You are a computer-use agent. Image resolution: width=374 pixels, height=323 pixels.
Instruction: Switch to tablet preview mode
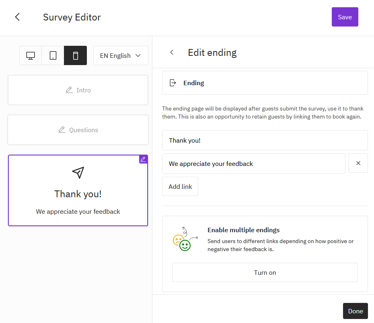point(53,55)
